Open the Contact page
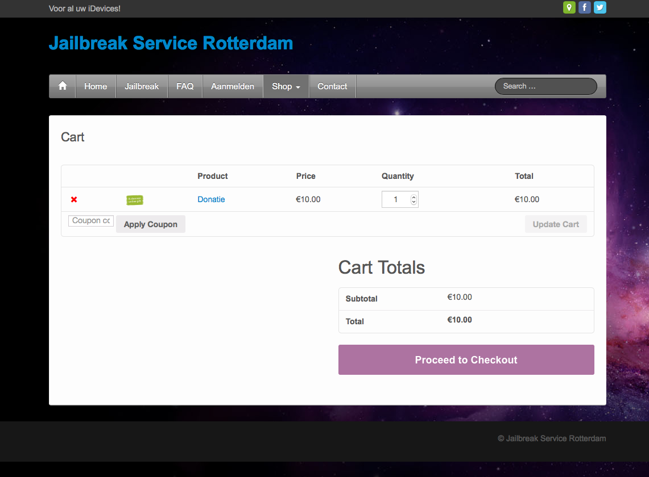 [332, 86]
